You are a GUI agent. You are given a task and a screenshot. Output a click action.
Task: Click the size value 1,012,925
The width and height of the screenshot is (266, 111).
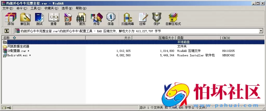(x=123, y=51)
